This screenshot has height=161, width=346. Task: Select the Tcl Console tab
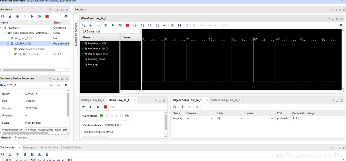click(x=8, y=148)
